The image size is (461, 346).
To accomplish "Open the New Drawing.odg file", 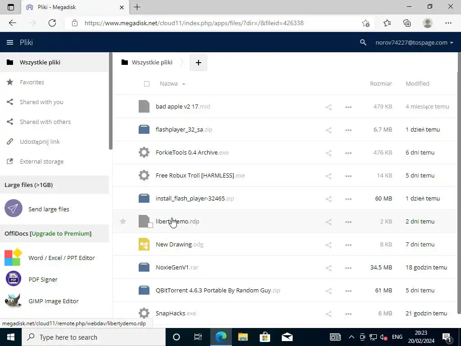I will [180, 244].
